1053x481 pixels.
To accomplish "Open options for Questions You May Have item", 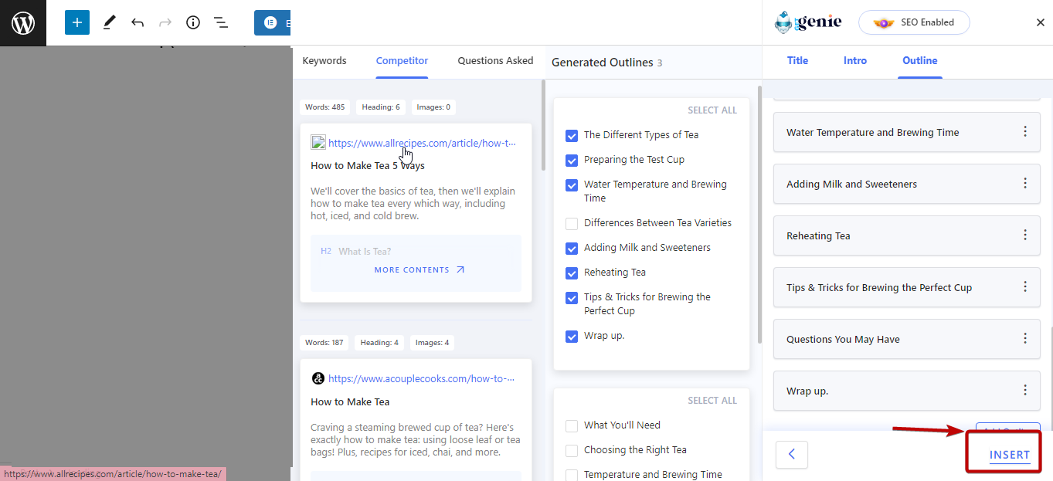I will coord(1025,339).
